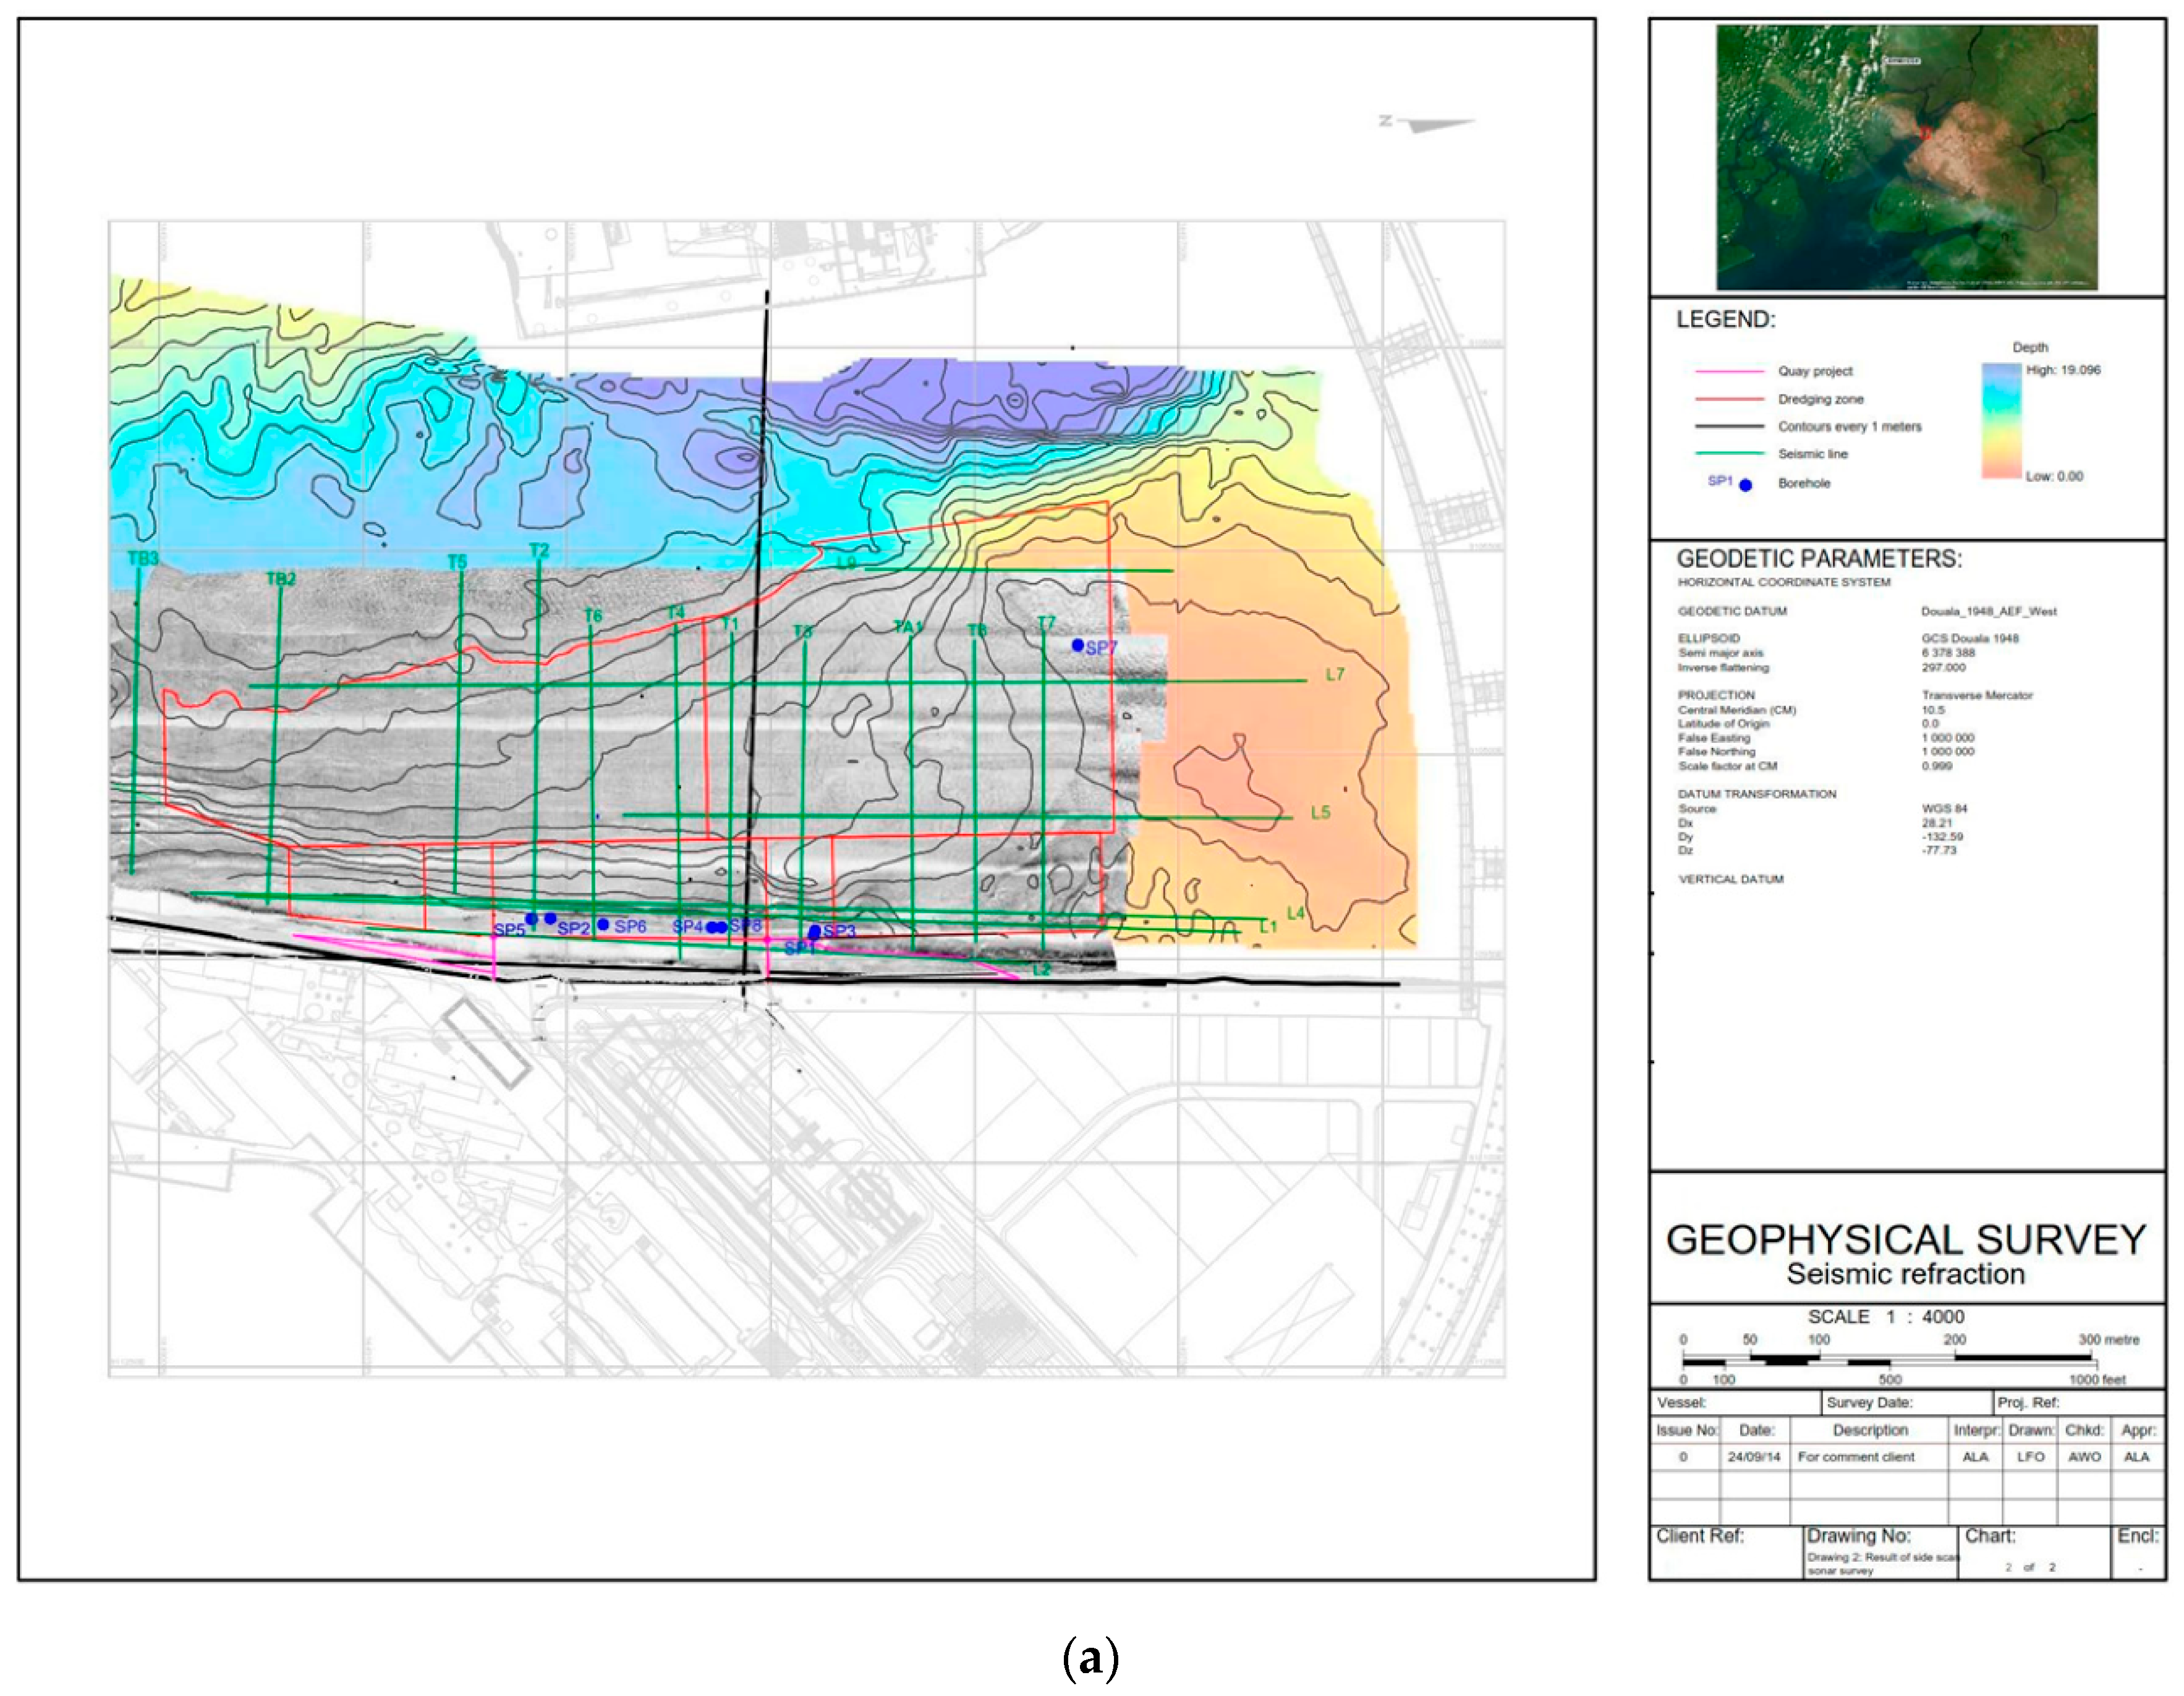This screenshot has width=2184, height=1696.
Task: Click the depth color gradient bar
Action: [x=2001, y=420]
